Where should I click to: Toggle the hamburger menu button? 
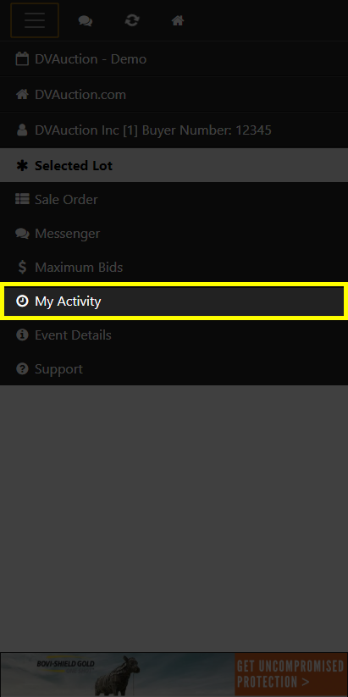tap(35, 20)
